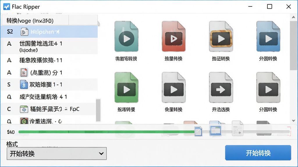Minimize the Flac Ripper window
298x167 pixels.
click(250, 7)
